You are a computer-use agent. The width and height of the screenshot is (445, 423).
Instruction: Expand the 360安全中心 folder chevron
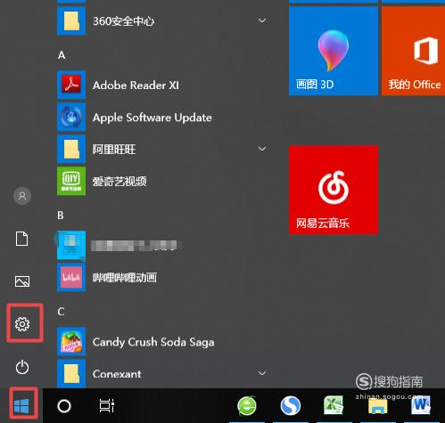(x=262, y=20)
